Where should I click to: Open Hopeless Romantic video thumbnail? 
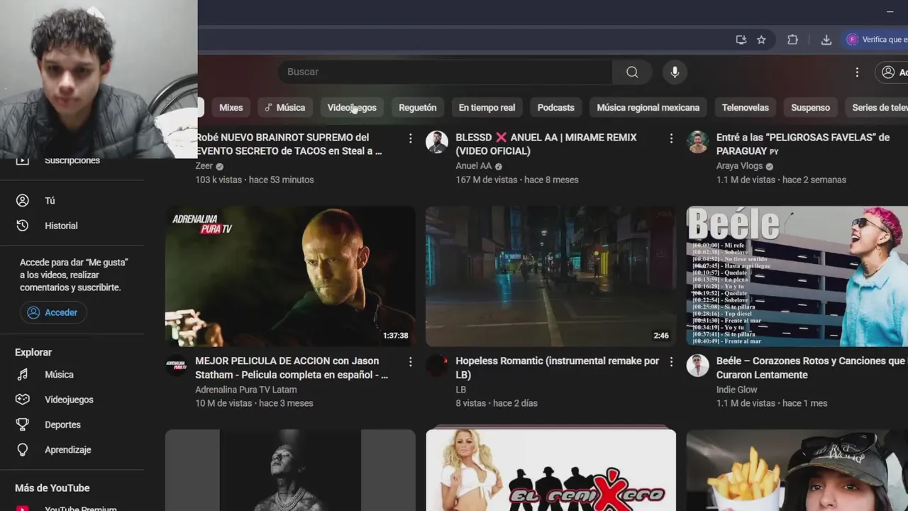[x=550, y=276]
